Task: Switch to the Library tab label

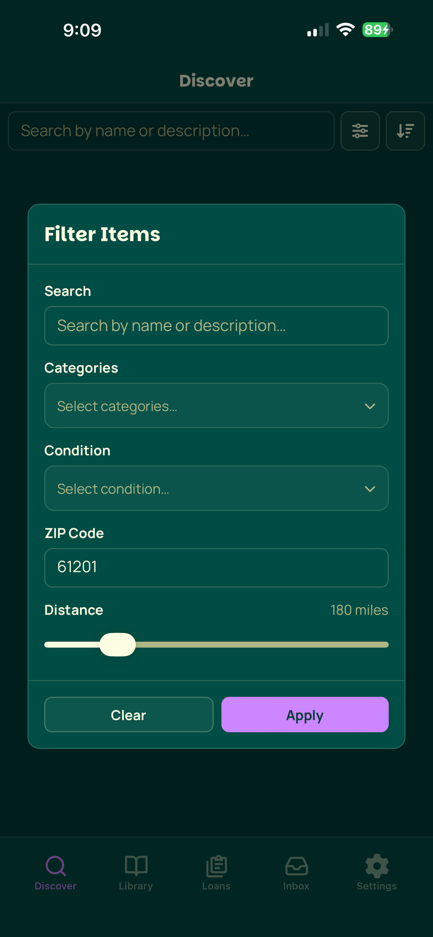Action: click(136, 886)
